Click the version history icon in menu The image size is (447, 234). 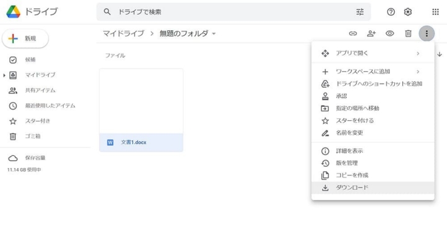325,163
